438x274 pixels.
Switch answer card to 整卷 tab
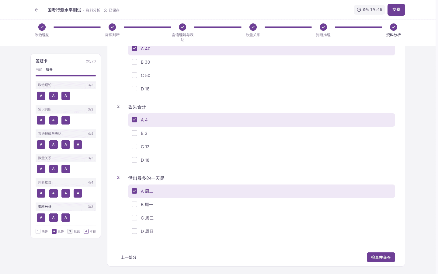49,70
